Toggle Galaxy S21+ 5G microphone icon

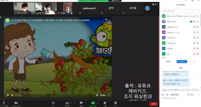point(194,32)
